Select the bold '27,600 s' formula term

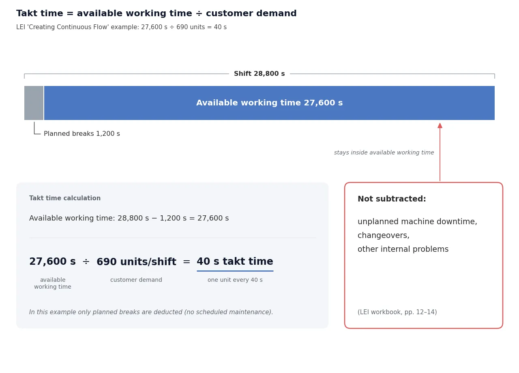tap(52, 262)
